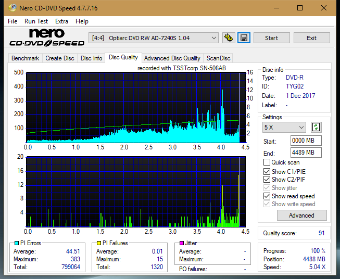This screenshot has width=340, height=279.
Task: Close the Nero CD-DVD Speed window
Action: pyautogui.click(x=324, y=8)
